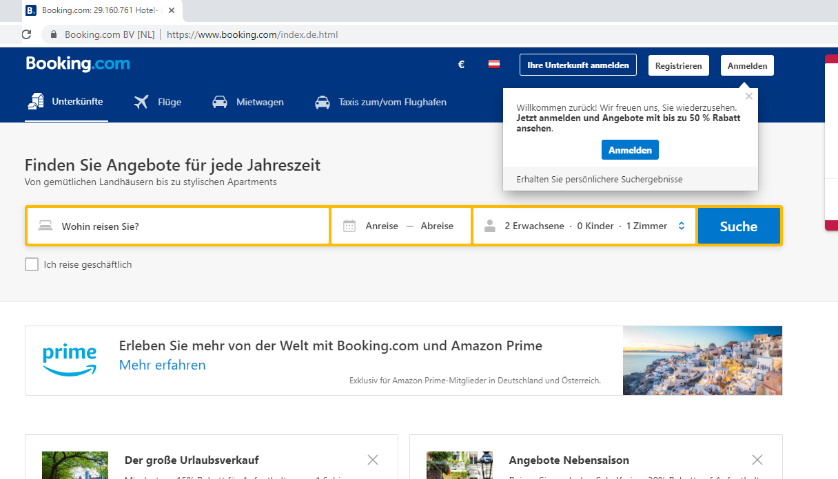Click blue Anmelden button in popup
The width and height of the screenshot is (838, 479).
630,149
